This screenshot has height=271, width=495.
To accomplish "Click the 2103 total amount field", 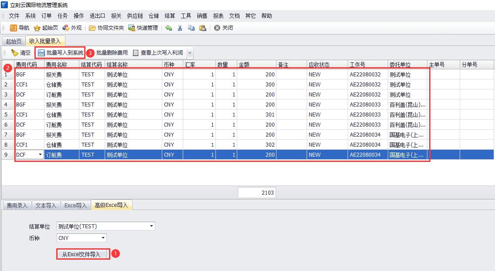I will pos(256,193).
